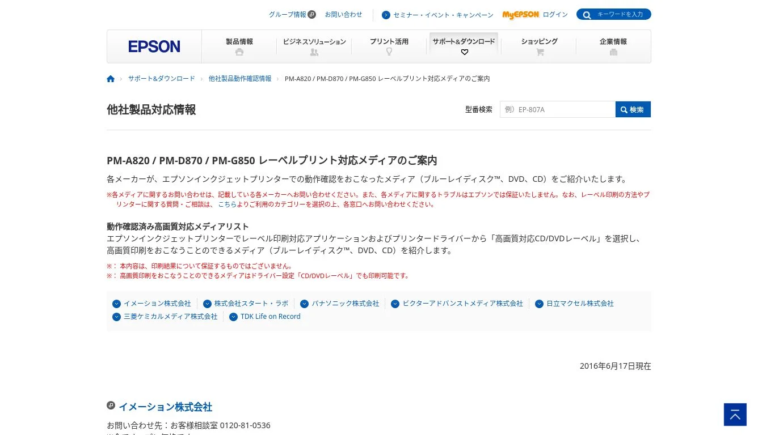Click the 検索 button

[x=633, y=109]
